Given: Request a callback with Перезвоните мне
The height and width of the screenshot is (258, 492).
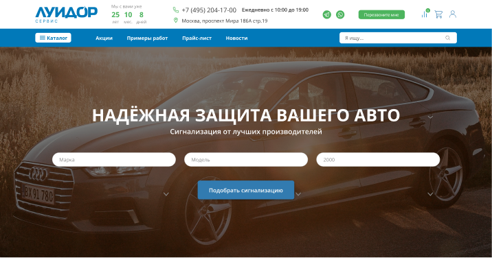Looking at the screenshot, I should pos(381,14).
